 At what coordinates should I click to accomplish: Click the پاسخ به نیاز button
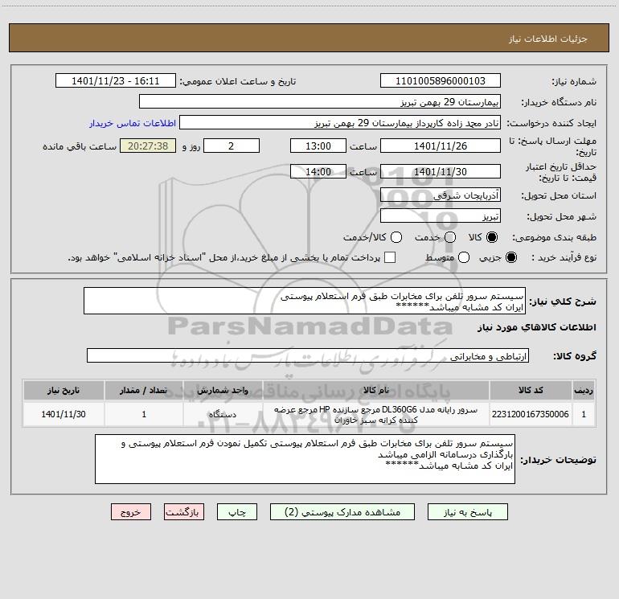click(468, 512)
